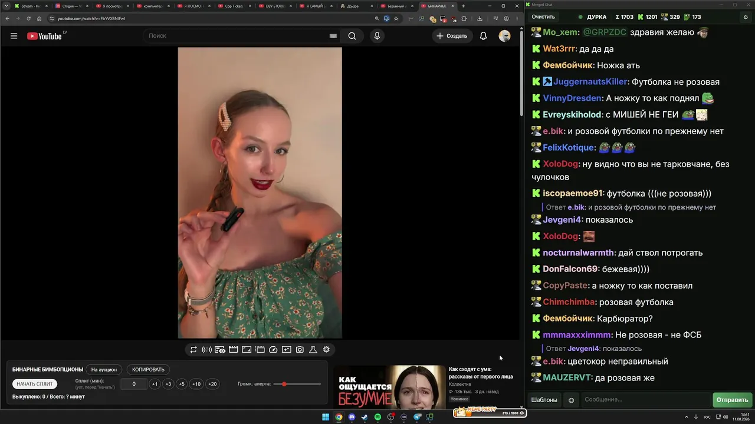The image size is (755, 424).
Task: Click the chat settings gear icon
Action: [x=745, y=17]
